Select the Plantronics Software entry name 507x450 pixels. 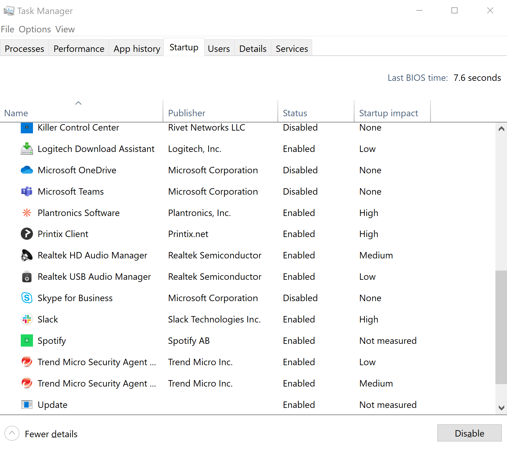tap(78, 213)
